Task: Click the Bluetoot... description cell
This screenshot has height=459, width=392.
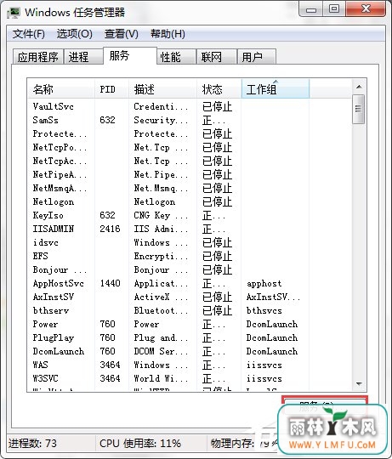Action: [x=161, y=310]
